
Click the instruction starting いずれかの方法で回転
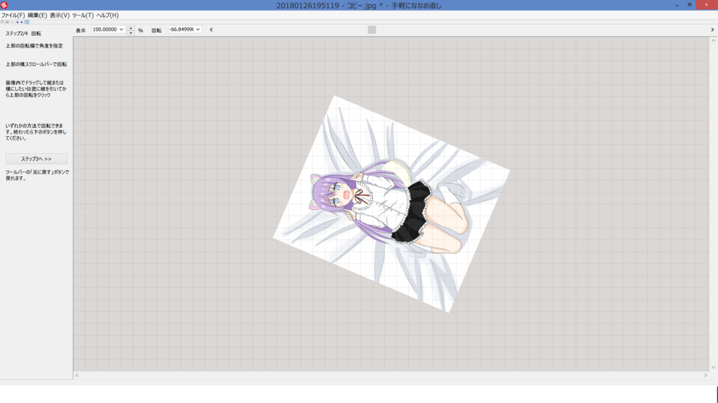(x=36, y=132)
